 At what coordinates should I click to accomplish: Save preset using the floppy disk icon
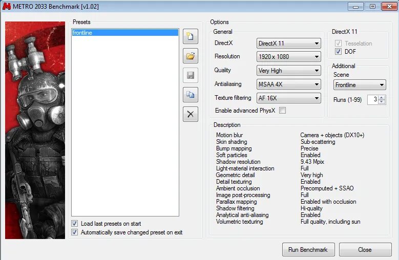pos(191,75)
